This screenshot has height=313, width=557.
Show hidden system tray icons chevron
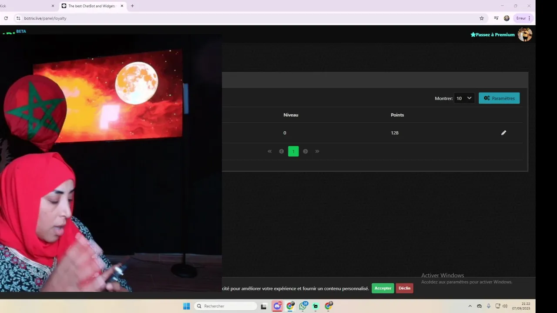pyautogui.click(x=470, y=306)
